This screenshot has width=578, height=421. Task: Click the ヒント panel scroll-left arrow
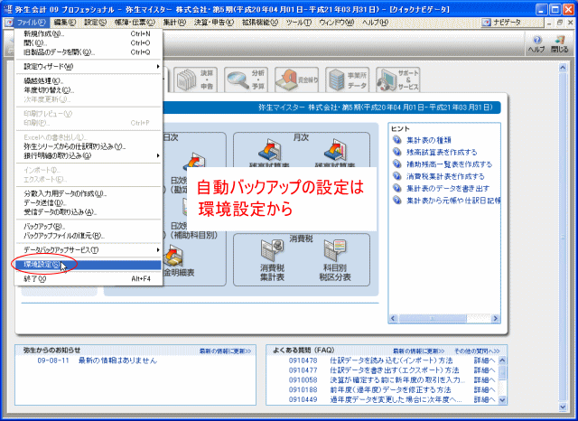click(393, 318)
